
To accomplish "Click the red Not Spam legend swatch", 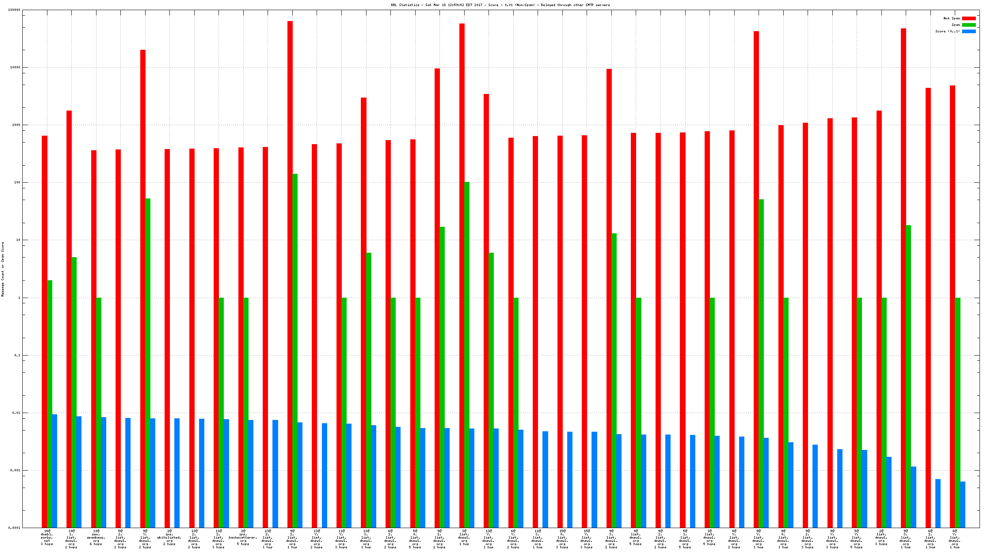I will coord(969,18).
